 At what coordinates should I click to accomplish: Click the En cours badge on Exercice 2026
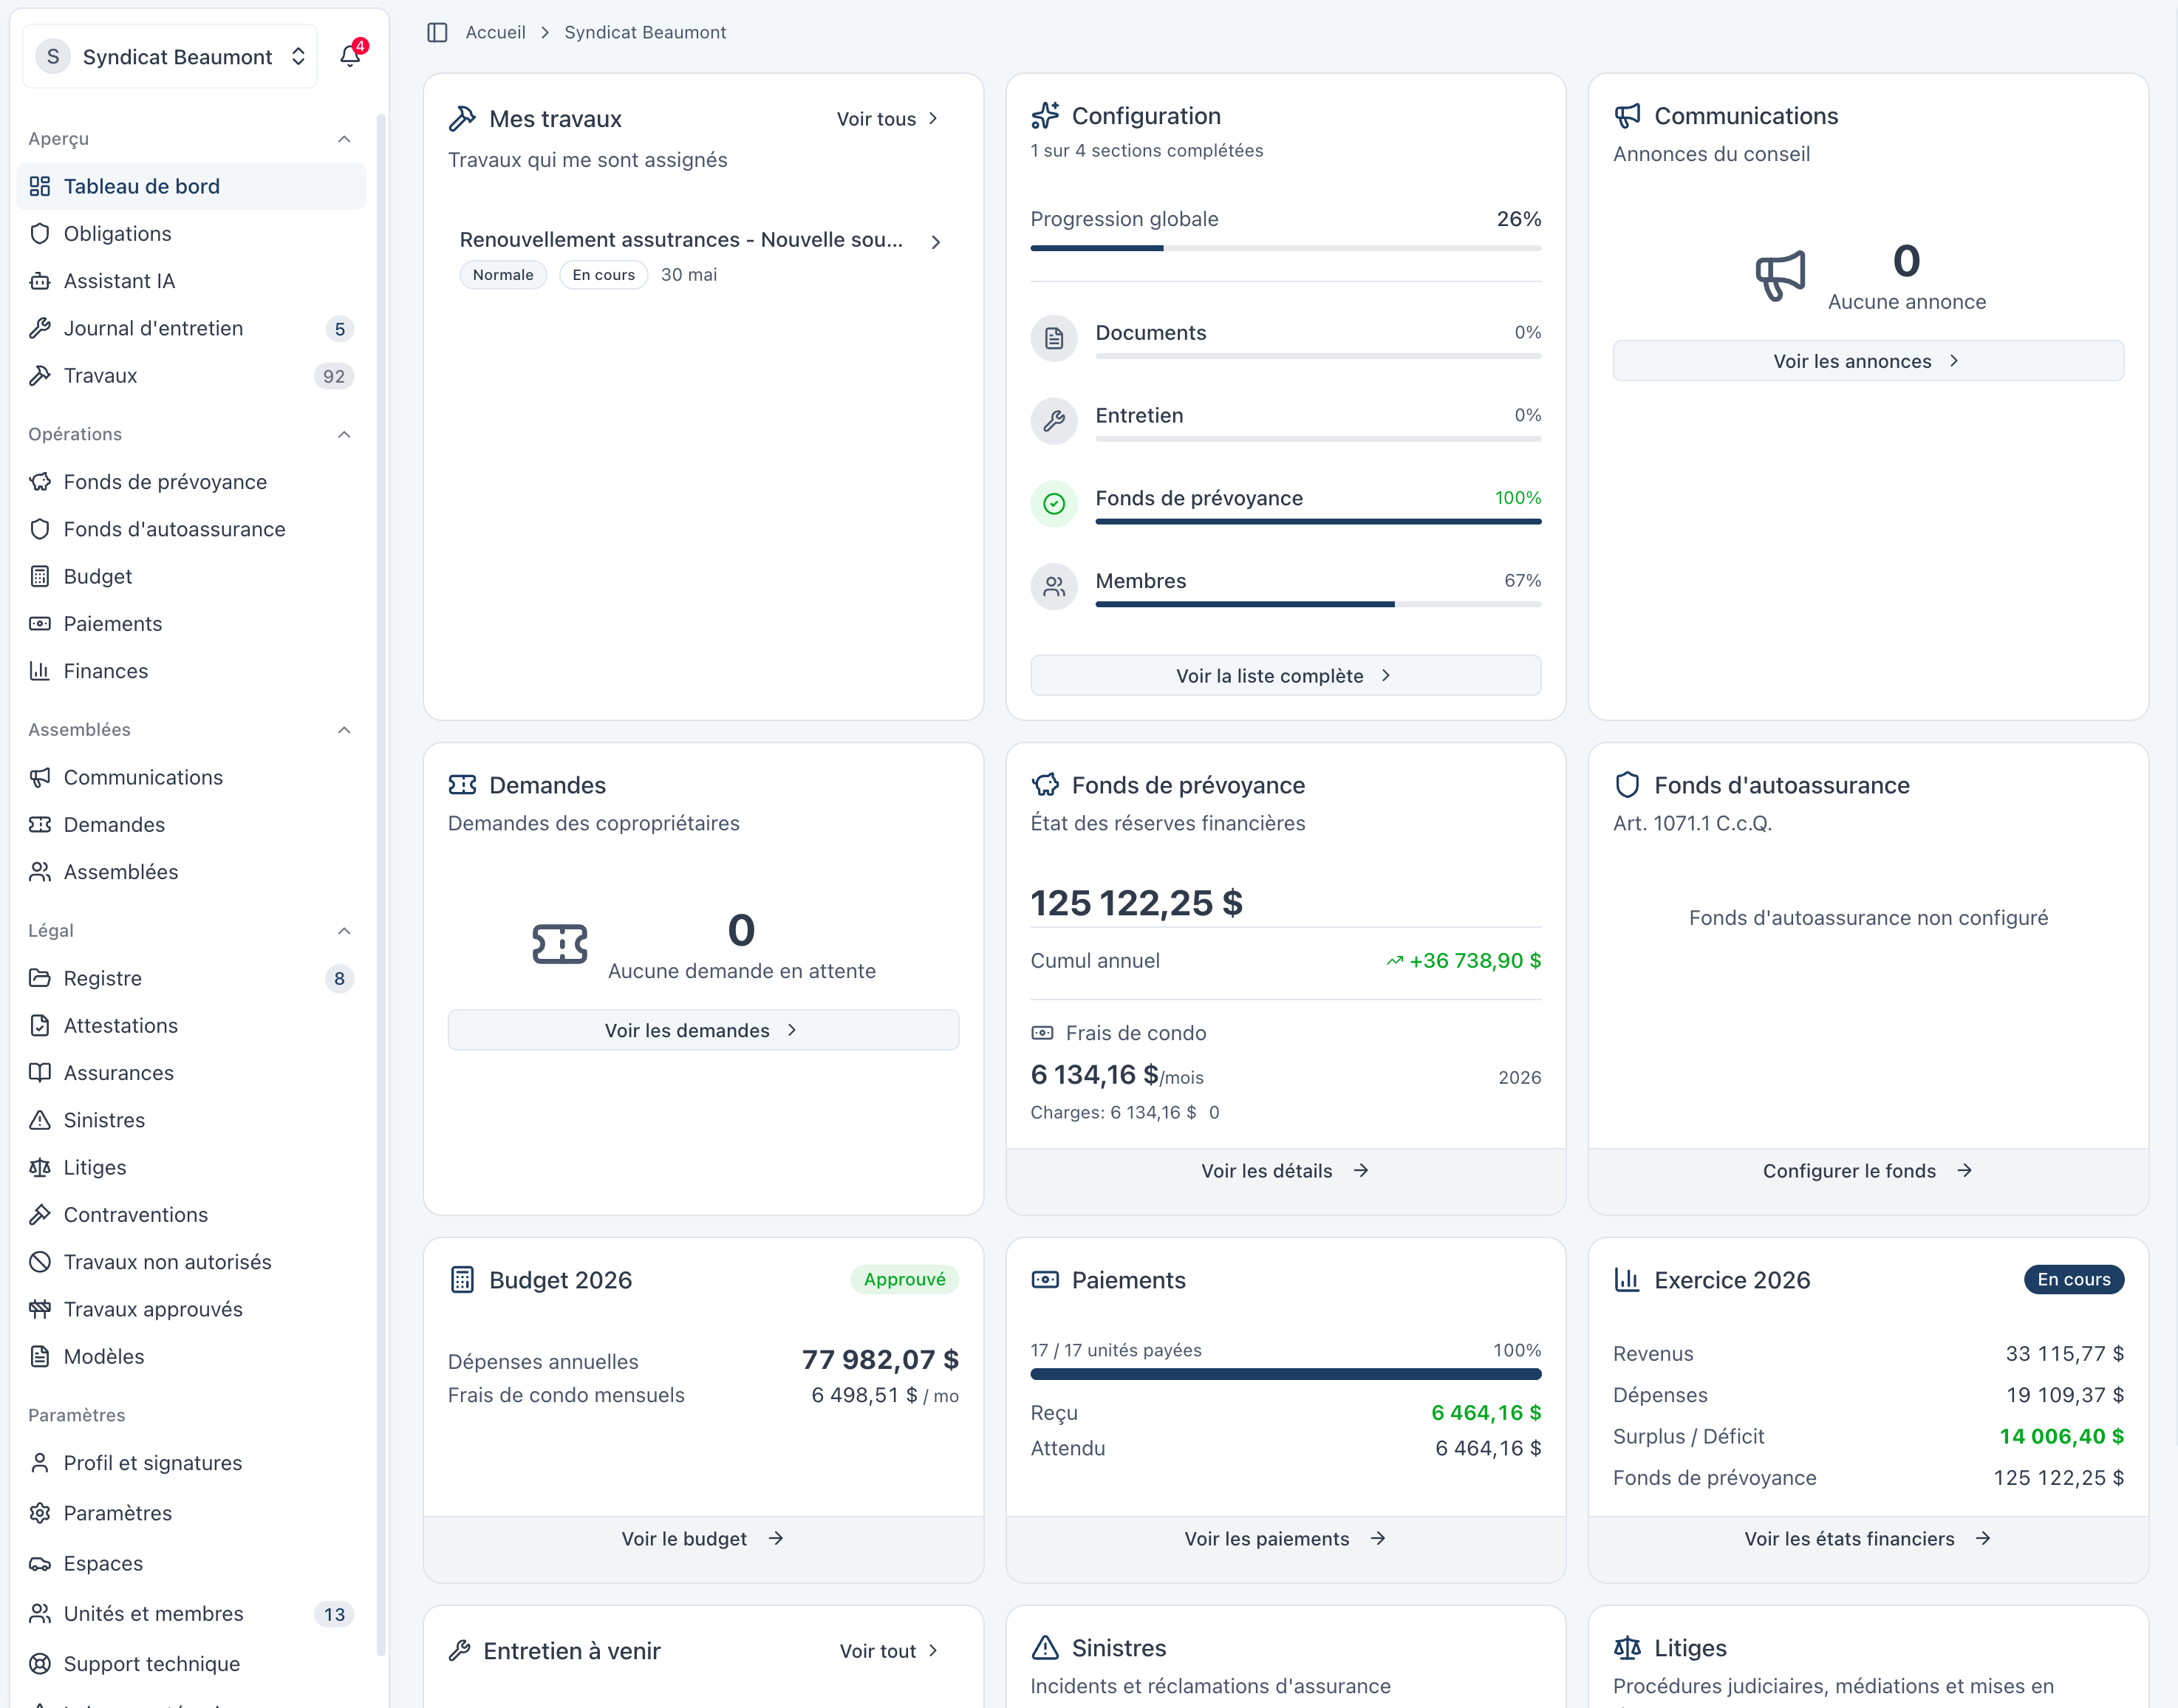2074,1280
